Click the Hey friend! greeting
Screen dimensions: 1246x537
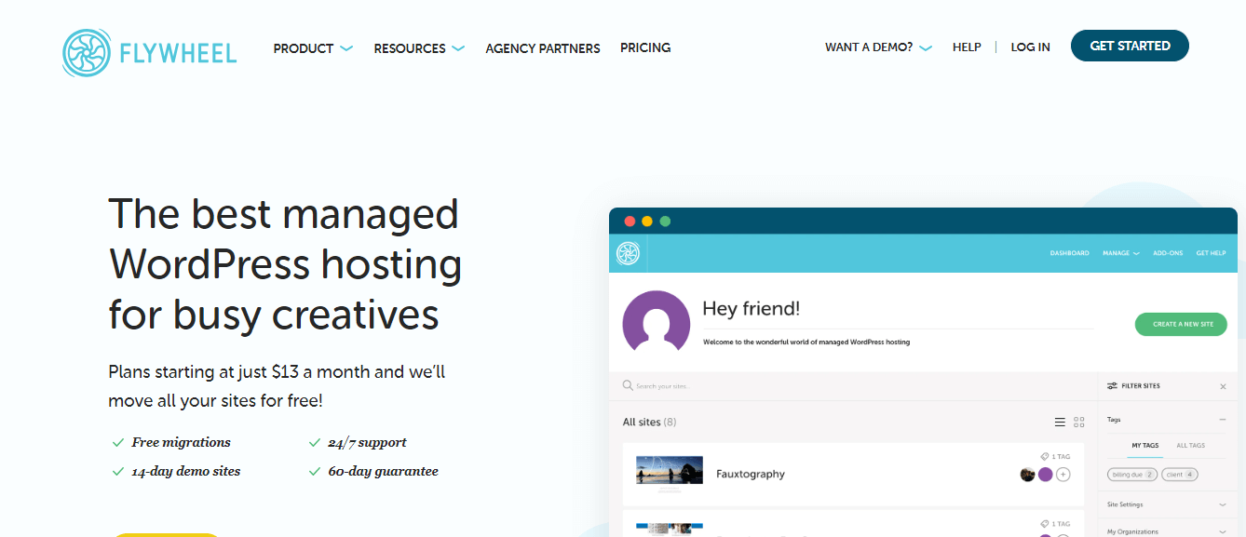(751, 308)
